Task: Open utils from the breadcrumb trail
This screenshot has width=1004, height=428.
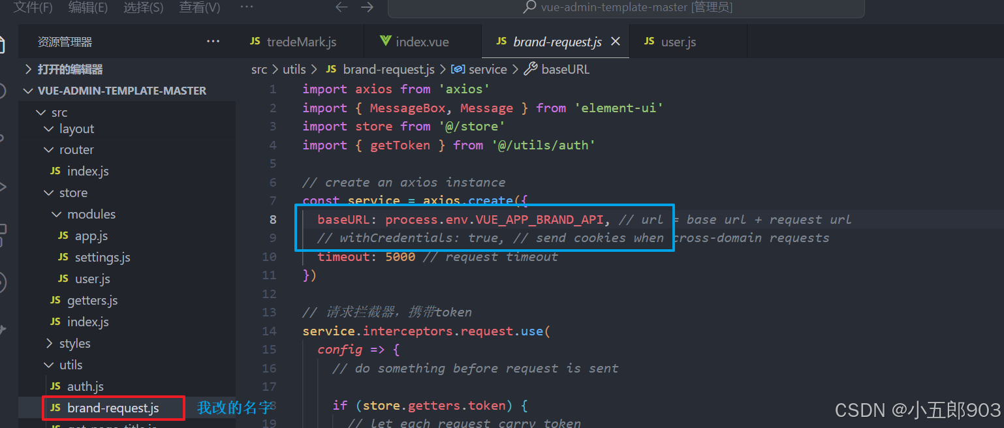Action: tap(294, 69)
